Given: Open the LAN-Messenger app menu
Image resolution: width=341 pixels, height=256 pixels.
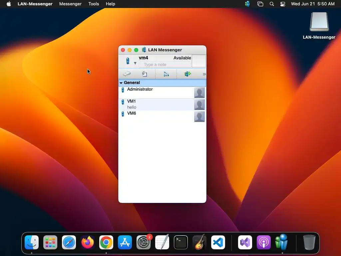Looking at the screenshot, I should coord(35,4).
